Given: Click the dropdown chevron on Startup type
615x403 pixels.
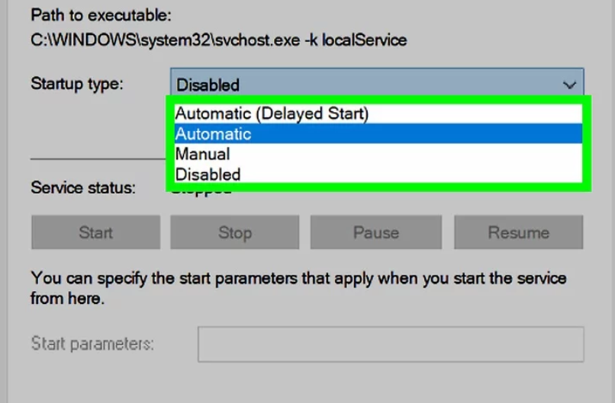Looking at the screenshot, I should click(568, 85).
